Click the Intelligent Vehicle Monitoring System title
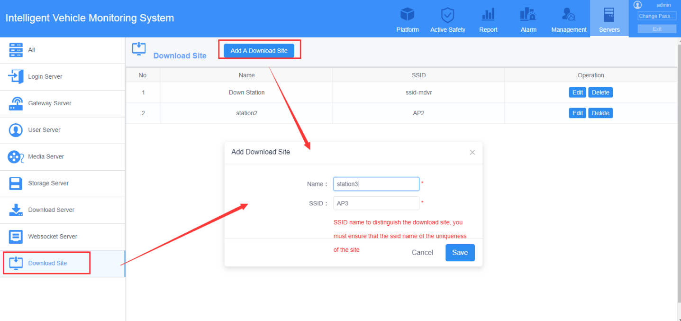The width and height of the screenshot is (681, 321). click(90, 18)
